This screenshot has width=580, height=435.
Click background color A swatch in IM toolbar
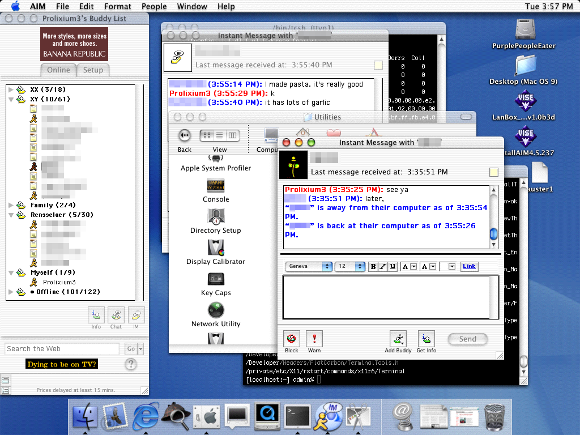(425, 266)
